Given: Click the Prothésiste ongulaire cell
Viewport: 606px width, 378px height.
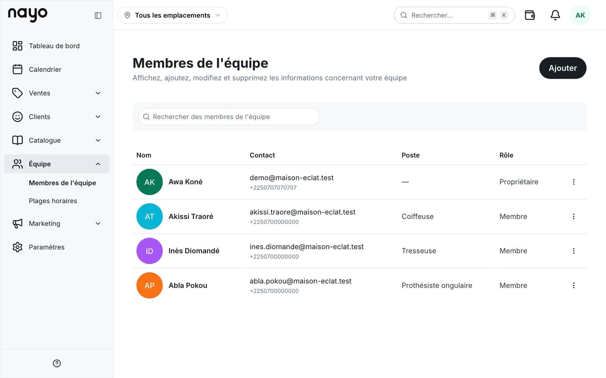Looking at the screenshot, I should point(437,285).
